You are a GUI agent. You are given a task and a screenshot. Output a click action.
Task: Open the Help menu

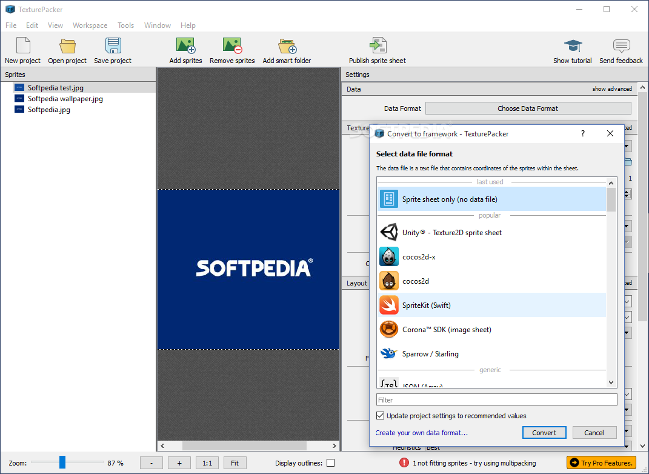tap(187, 25)
